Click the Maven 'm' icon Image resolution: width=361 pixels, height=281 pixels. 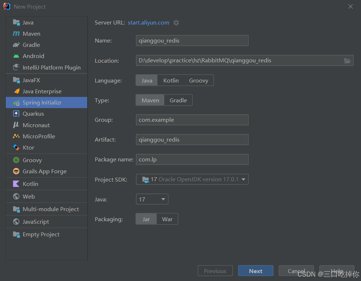tap(16, 34)
